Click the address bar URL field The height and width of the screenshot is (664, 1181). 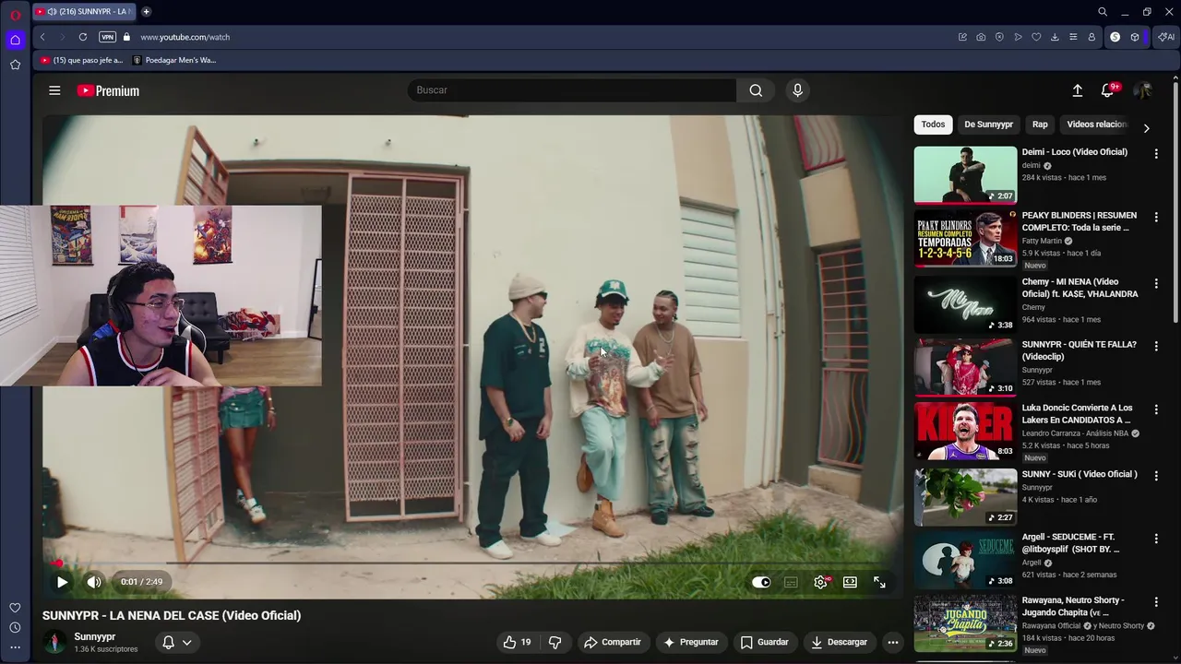pos(544,37)
